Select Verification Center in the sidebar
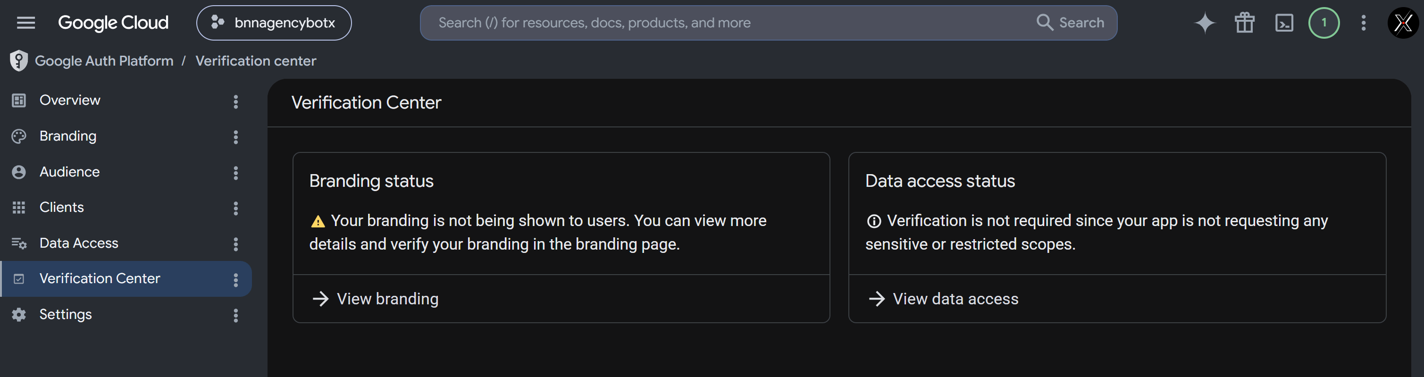 [126, 278]
